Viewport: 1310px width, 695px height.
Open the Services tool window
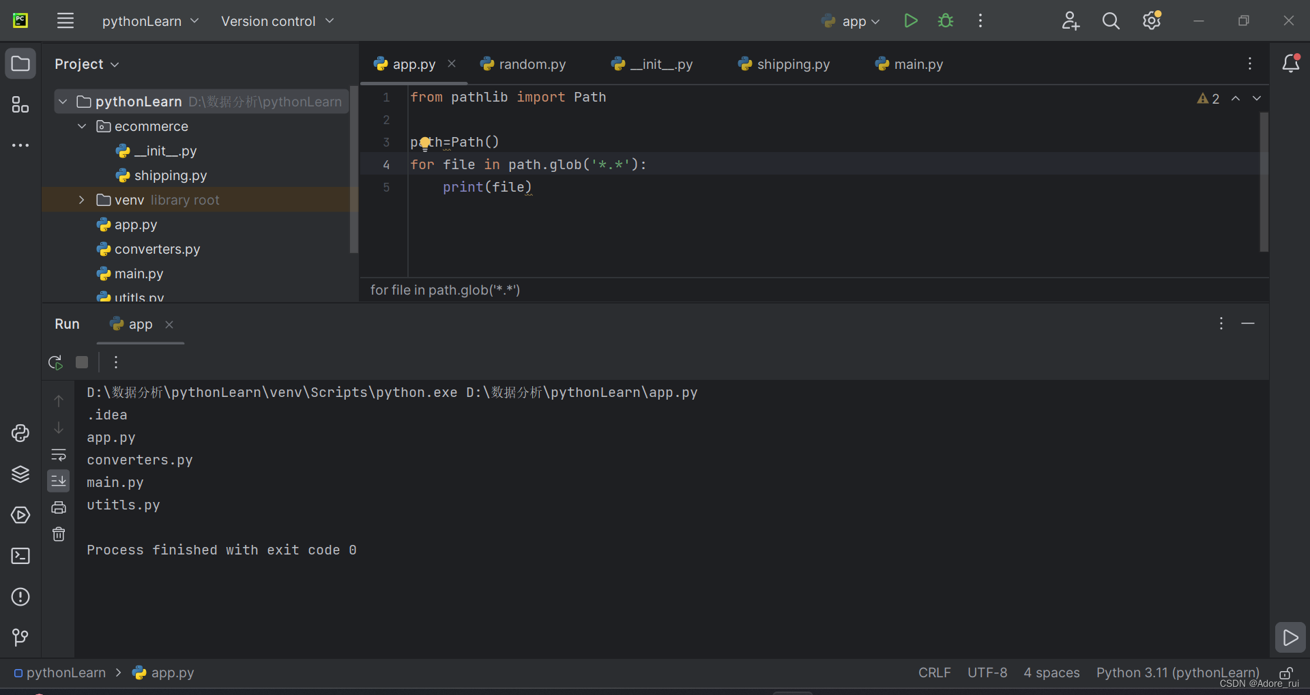pos(20,515)
